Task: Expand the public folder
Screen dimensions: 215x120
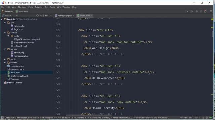Action: [x=5, y=59]
